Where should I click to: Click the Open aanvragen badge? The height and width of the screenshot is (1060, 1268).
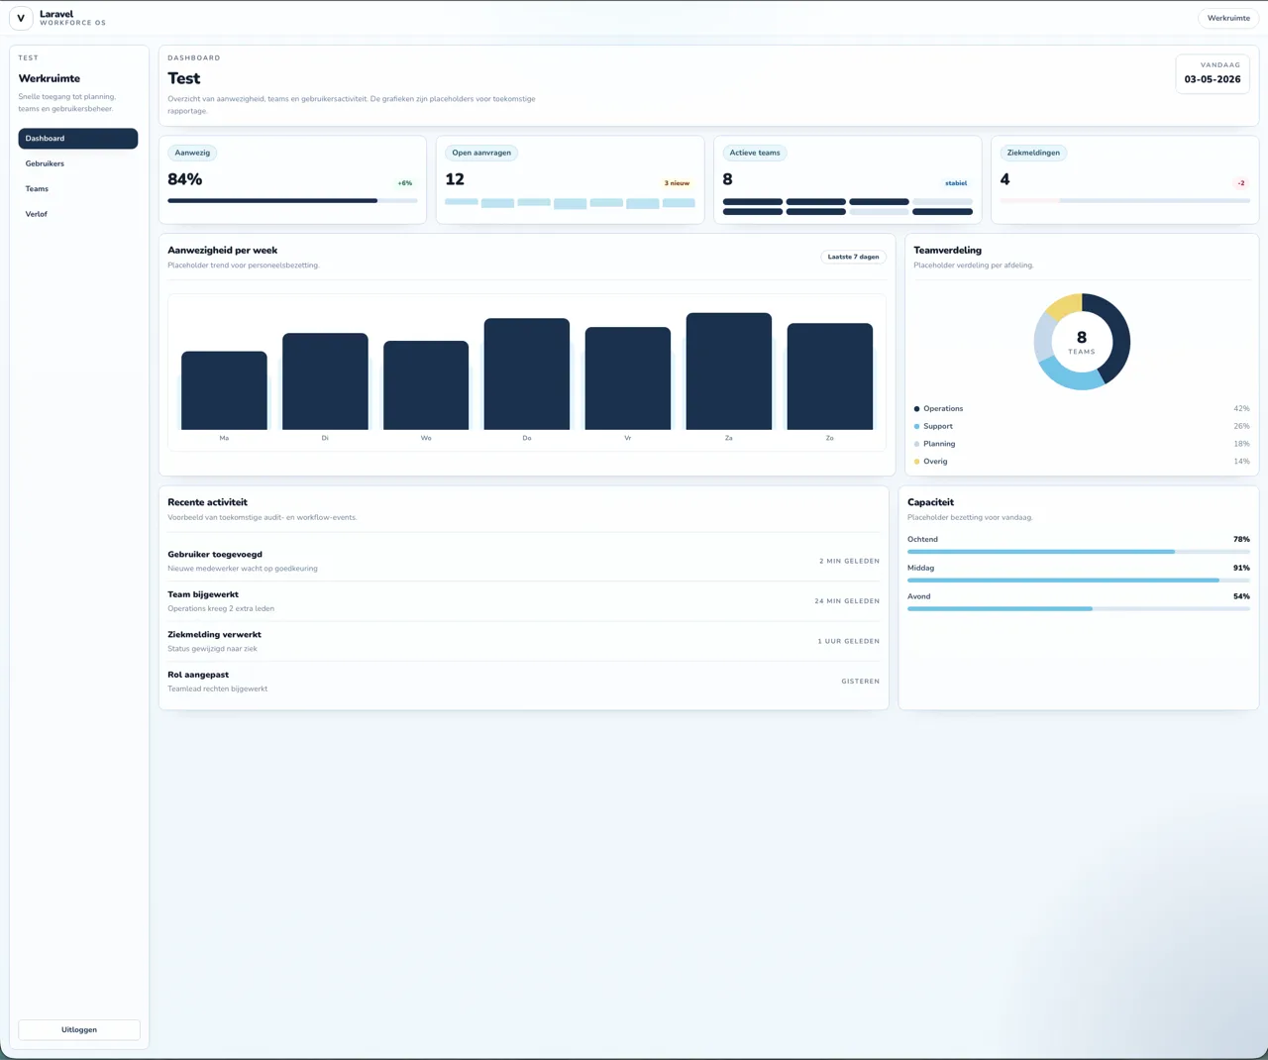point(481,153)
